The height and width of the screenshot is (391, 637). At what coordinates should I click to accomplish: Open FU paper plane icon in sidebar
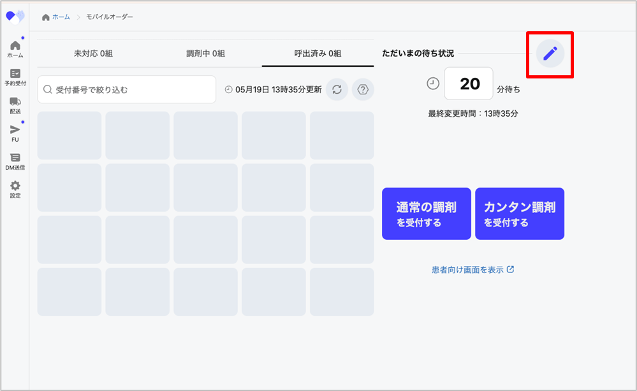tap(15, 133)
